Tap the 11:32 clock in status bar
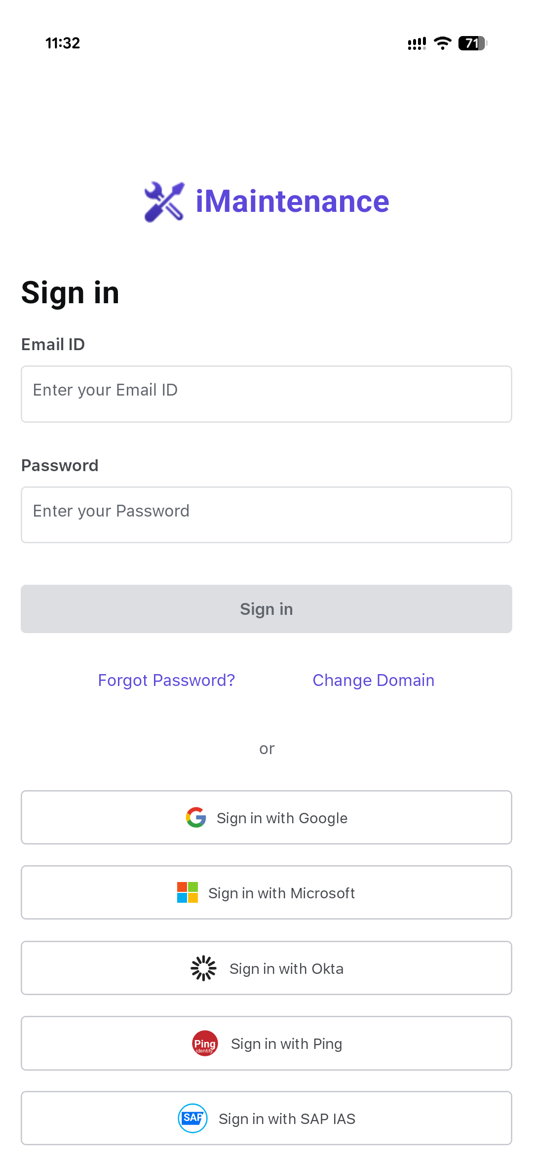533x1164 pixels. click(x=63, y=43)
